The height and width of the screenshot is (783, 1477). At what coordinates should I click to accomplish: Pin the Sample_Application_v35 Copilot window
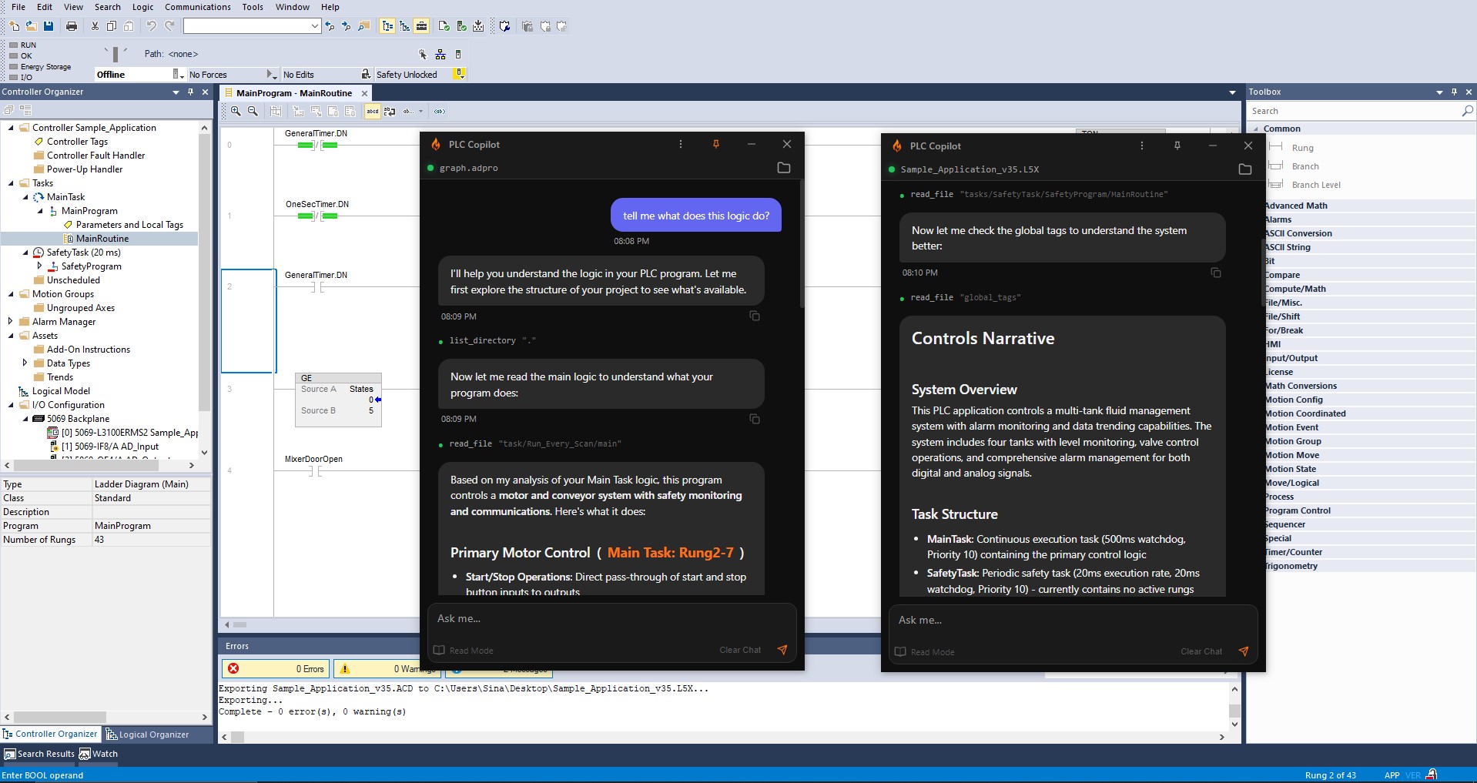click(x=1177, y=146)
